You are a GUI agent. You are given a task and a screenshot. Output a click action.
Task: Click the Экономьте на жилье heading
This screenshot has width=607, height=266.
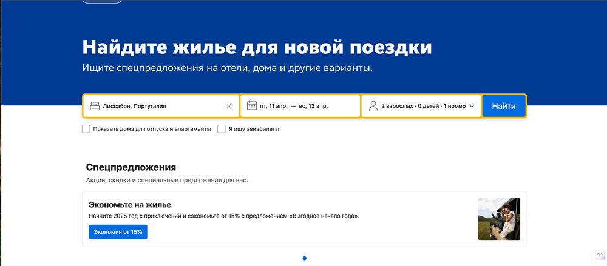(130, 205)
